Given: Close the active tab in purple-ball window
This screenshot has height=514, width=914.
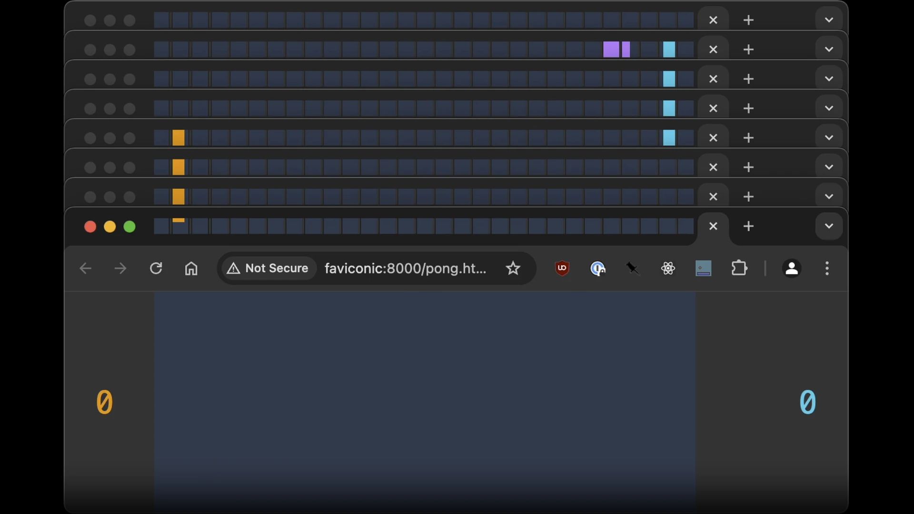Looking at the screenshot, I should 713,49.
